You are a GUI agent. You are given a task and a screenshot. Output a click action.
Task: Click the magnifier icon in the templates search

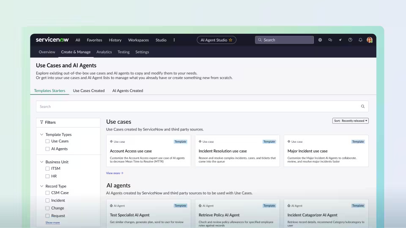[x=363, y=106]
